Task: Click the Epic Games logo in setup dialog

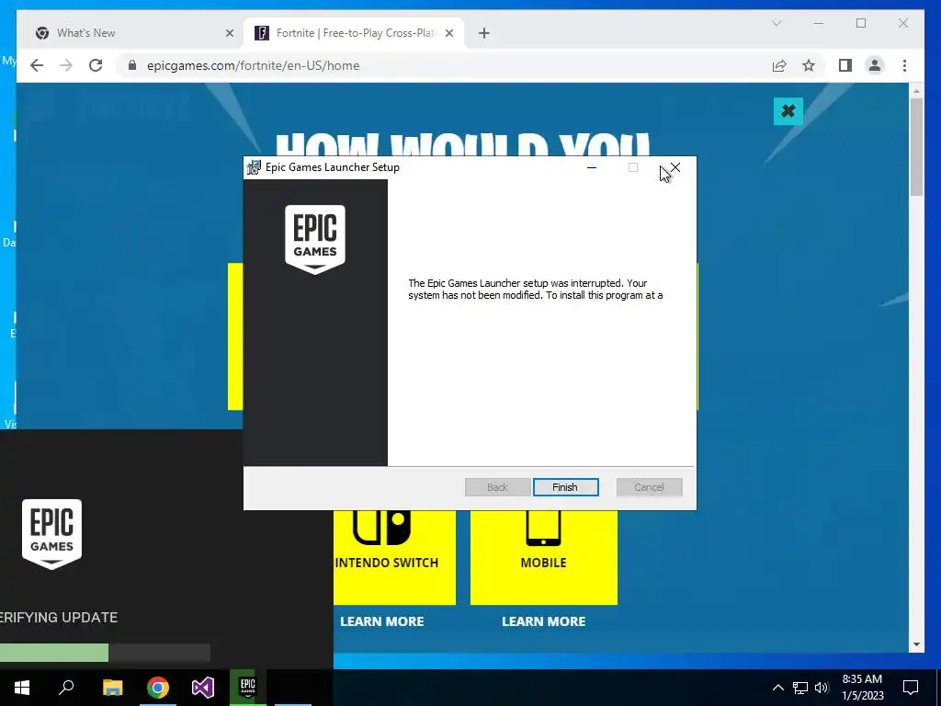Action: click(x=315, y=240)
